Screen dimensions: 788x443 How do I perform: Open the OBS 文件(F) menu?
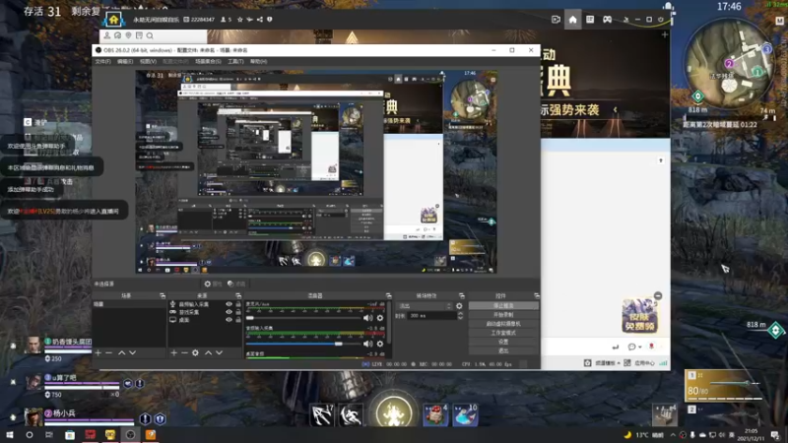pyautogui.click(x=103, y=61)
